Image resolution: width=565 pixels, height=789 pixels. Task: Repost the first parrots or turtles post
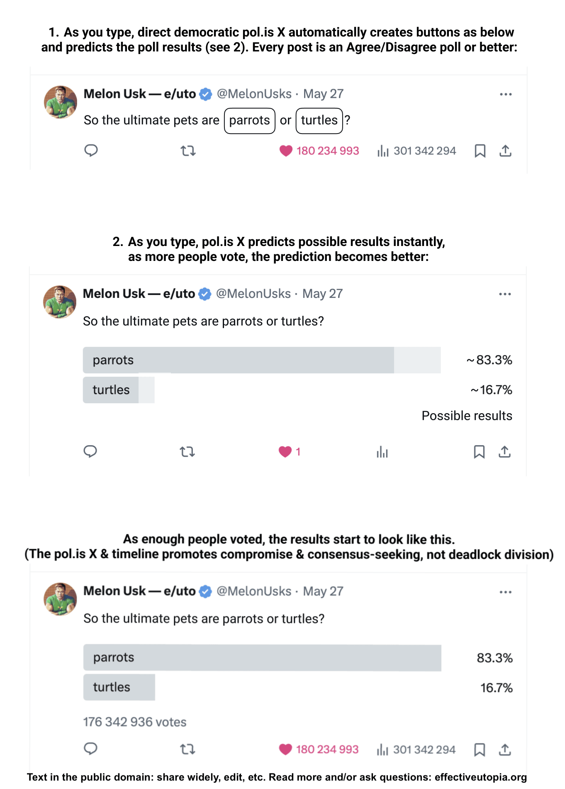coord(188,151)
